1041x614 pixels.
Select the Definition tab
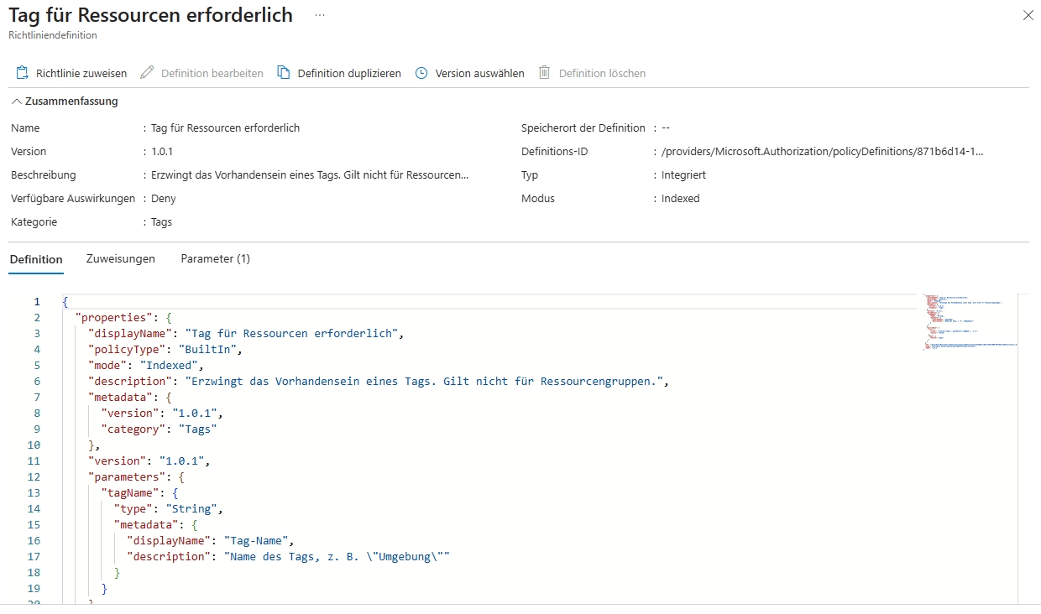pos(36,259)
